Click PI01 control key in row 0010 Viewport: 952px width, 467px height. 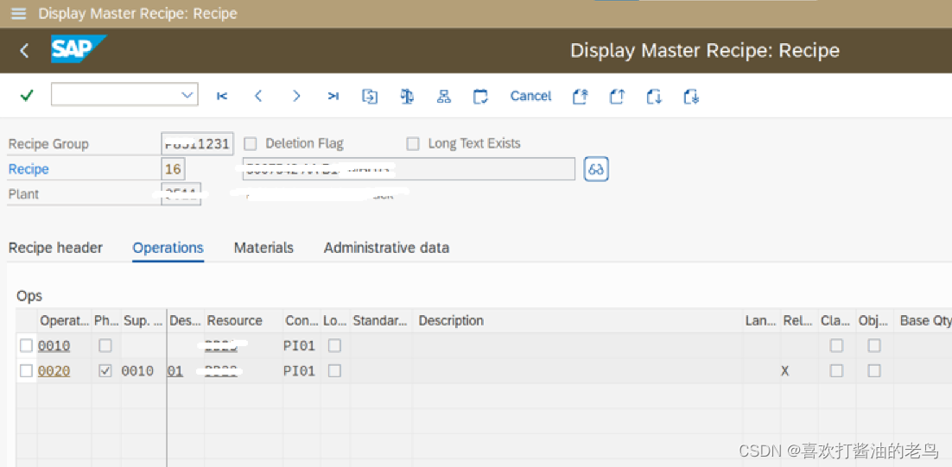(x=299, y=346)
